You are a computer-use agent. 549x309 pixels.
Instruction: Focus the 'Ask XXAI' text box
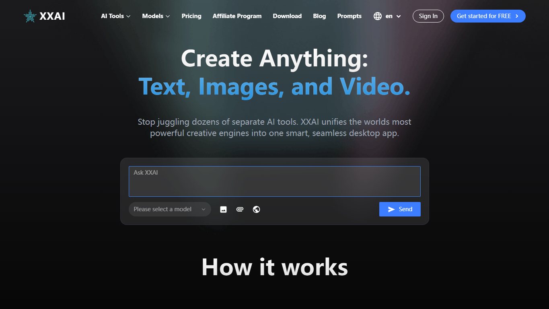[x=275, y=181]
